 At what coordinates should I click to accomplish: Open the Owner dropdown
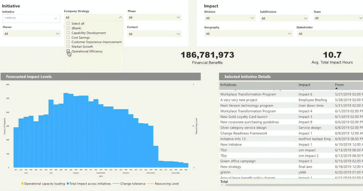point(32,34)
